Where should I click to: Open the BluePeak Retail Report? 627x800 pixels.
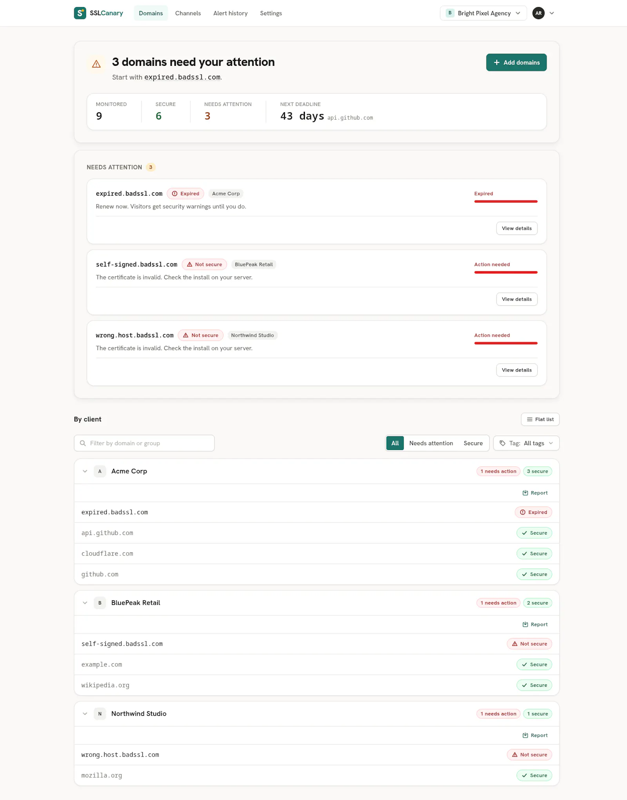[535, 625]
